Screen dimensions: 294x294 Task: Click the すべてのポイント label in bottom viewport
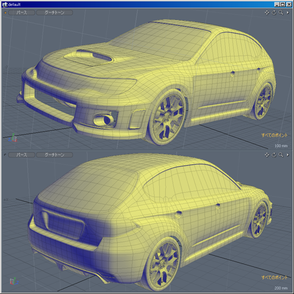click(x=275, y=278)
